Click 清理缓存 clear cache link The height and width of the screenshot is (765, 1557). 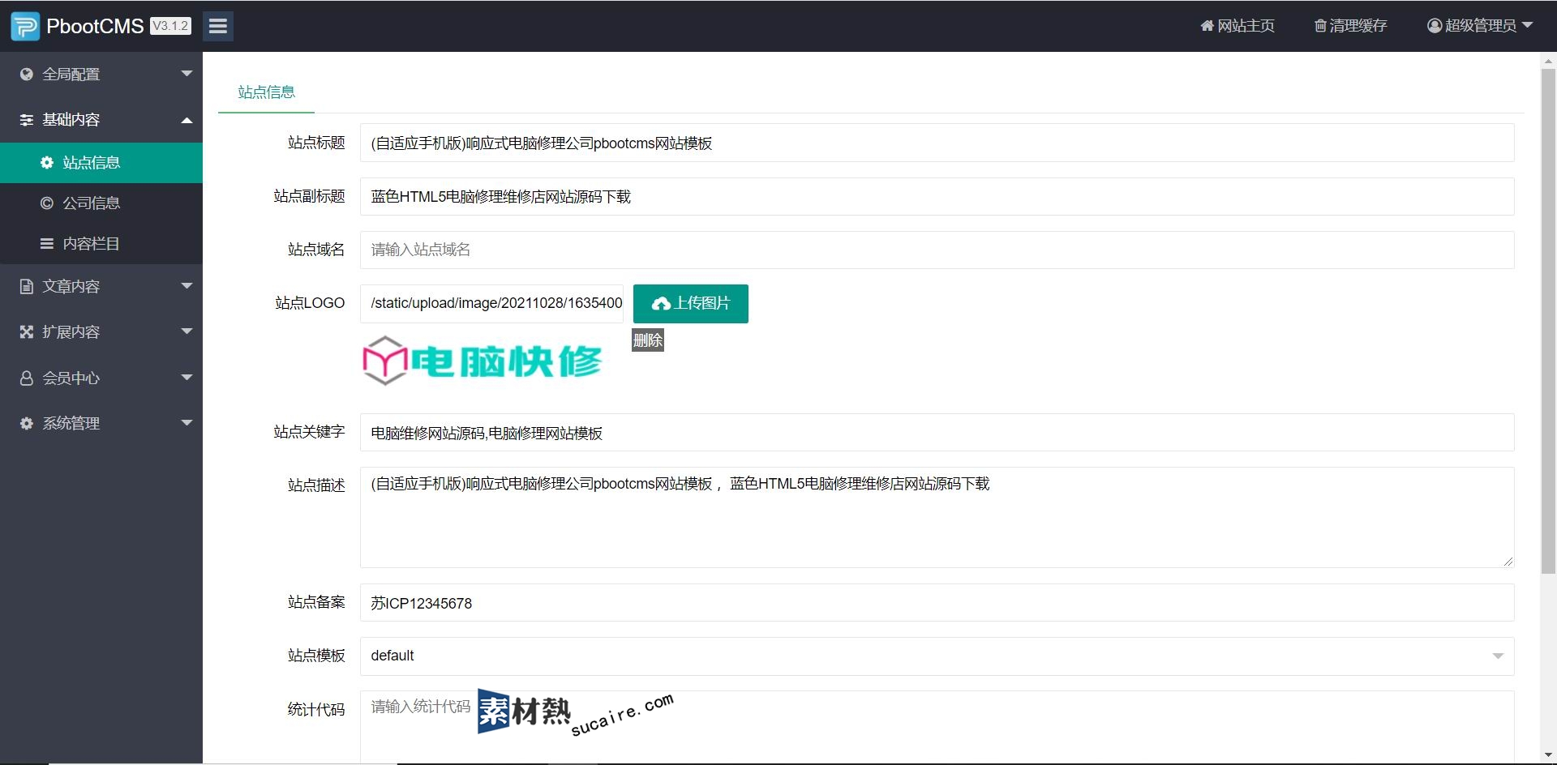coord(1350,26)
